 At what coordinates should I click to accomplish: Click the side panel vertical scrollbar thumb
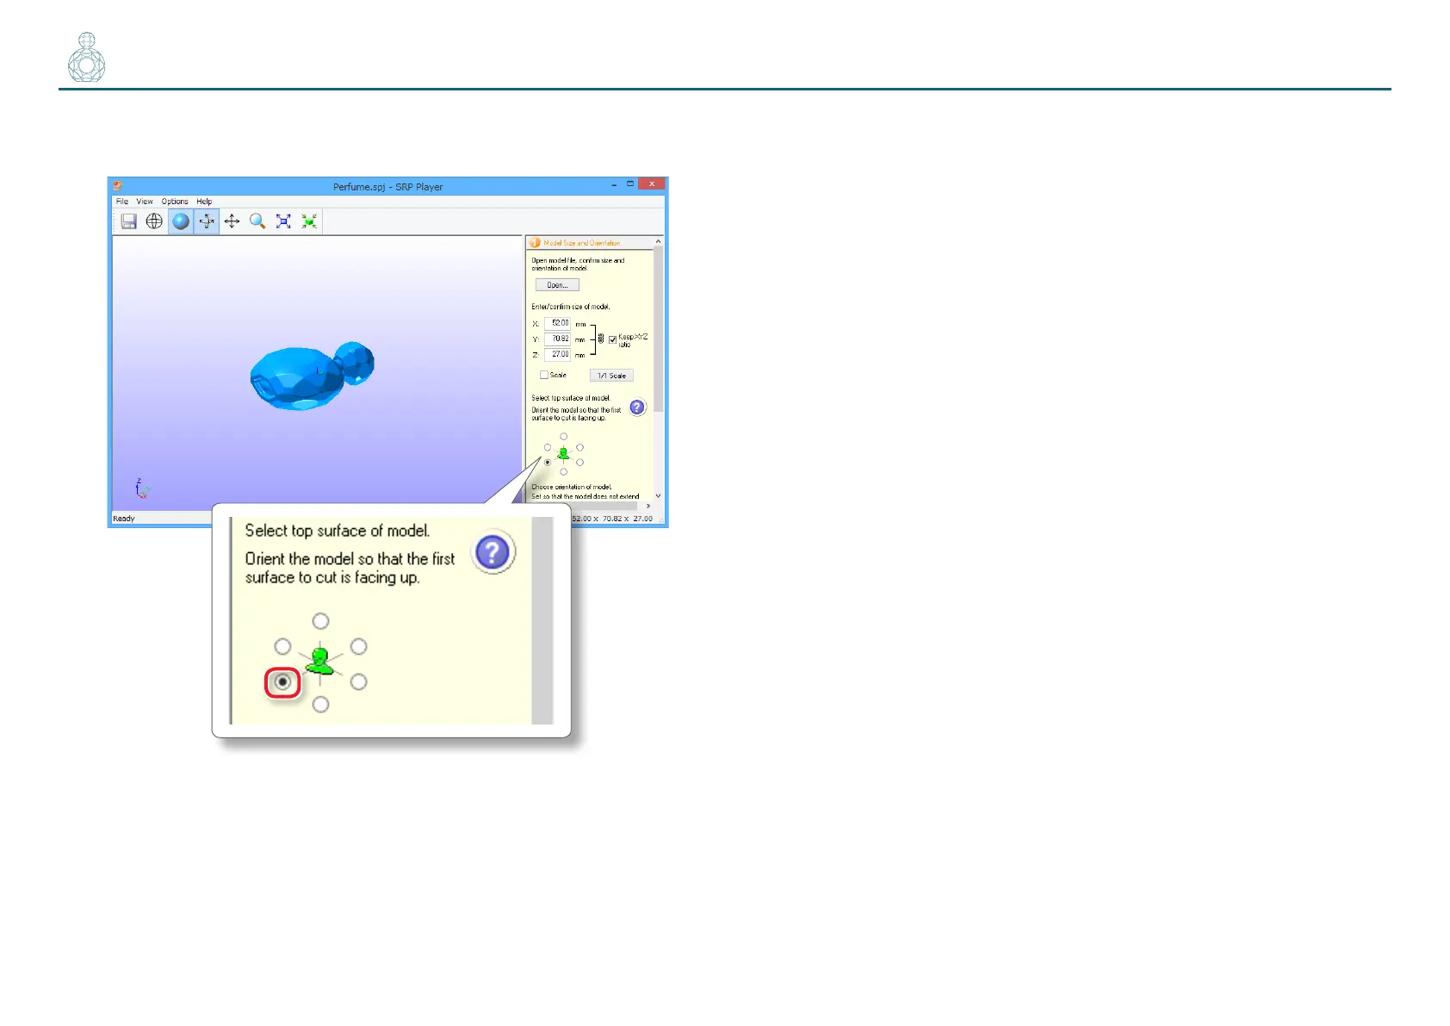[x=659, y=329]
